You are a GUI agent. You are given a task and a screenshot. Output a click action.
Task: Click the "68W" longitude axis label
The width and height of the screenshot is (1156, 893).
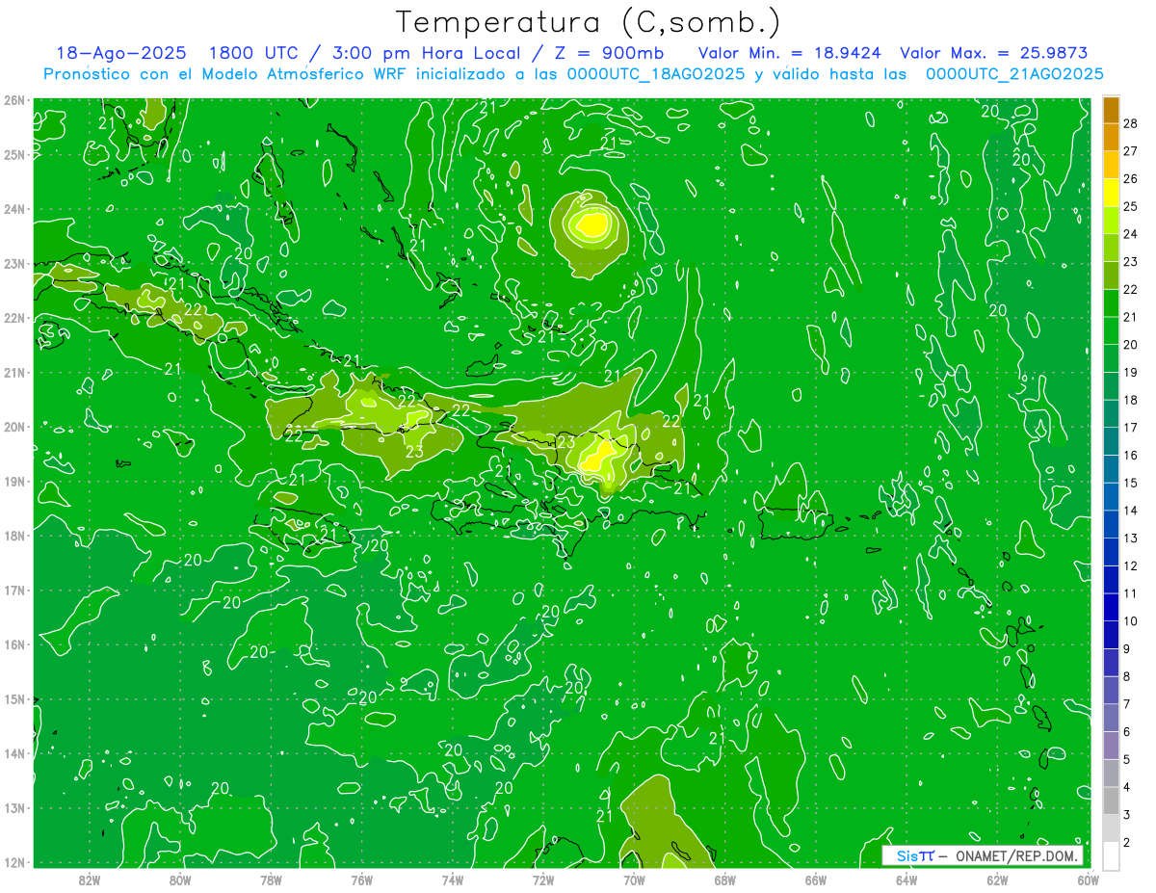[724, 880]
